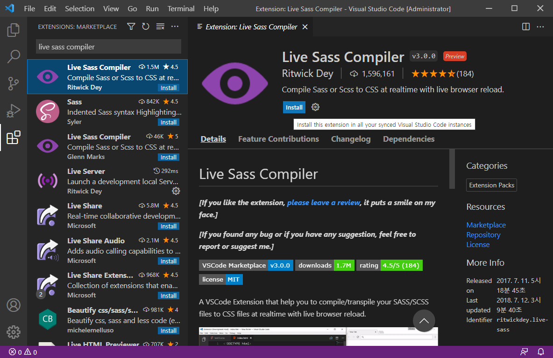This screenshot has width=553, height=358.
Task: Open More Actions menu in editor title
Action: [x=540, y=27]
